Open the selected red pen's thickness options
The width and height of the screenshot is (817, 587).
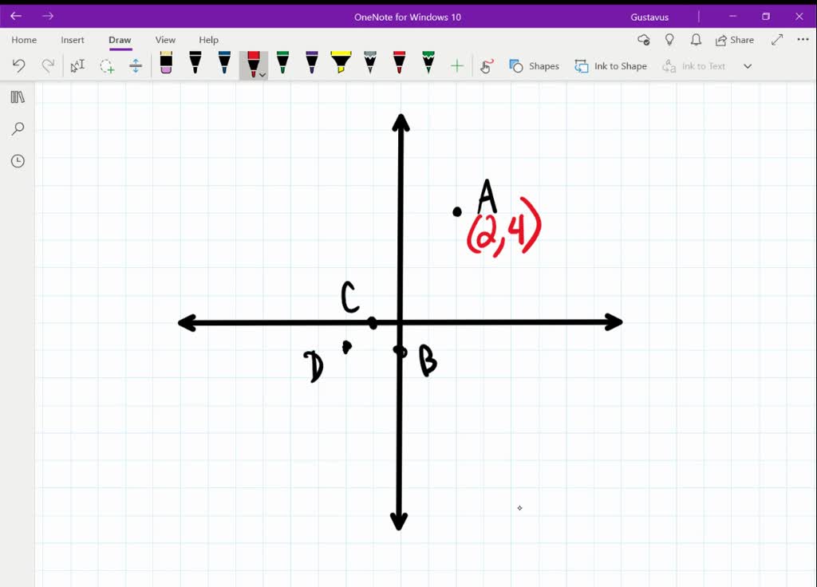tap(261, 74)
